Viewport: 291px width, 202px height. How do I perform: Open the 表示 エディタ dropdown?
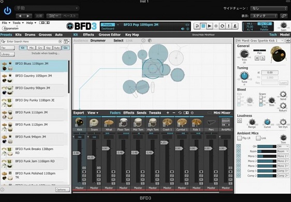coord(264,16)
